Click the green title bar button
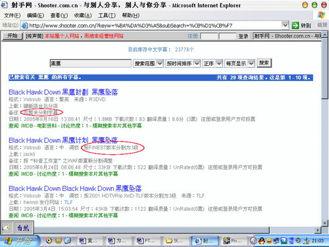The width and height of the screenshot is (329, 247). click(x=315, y=5)
